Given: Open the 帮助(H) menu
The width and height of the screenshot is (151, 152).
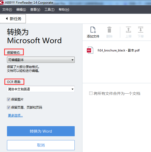Looking at the screenshot, I should 64,10.
